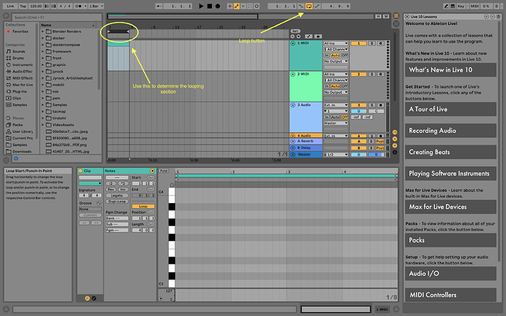Click the Legato button
This screenshot has width=506, height=316.
coord(117,196)
